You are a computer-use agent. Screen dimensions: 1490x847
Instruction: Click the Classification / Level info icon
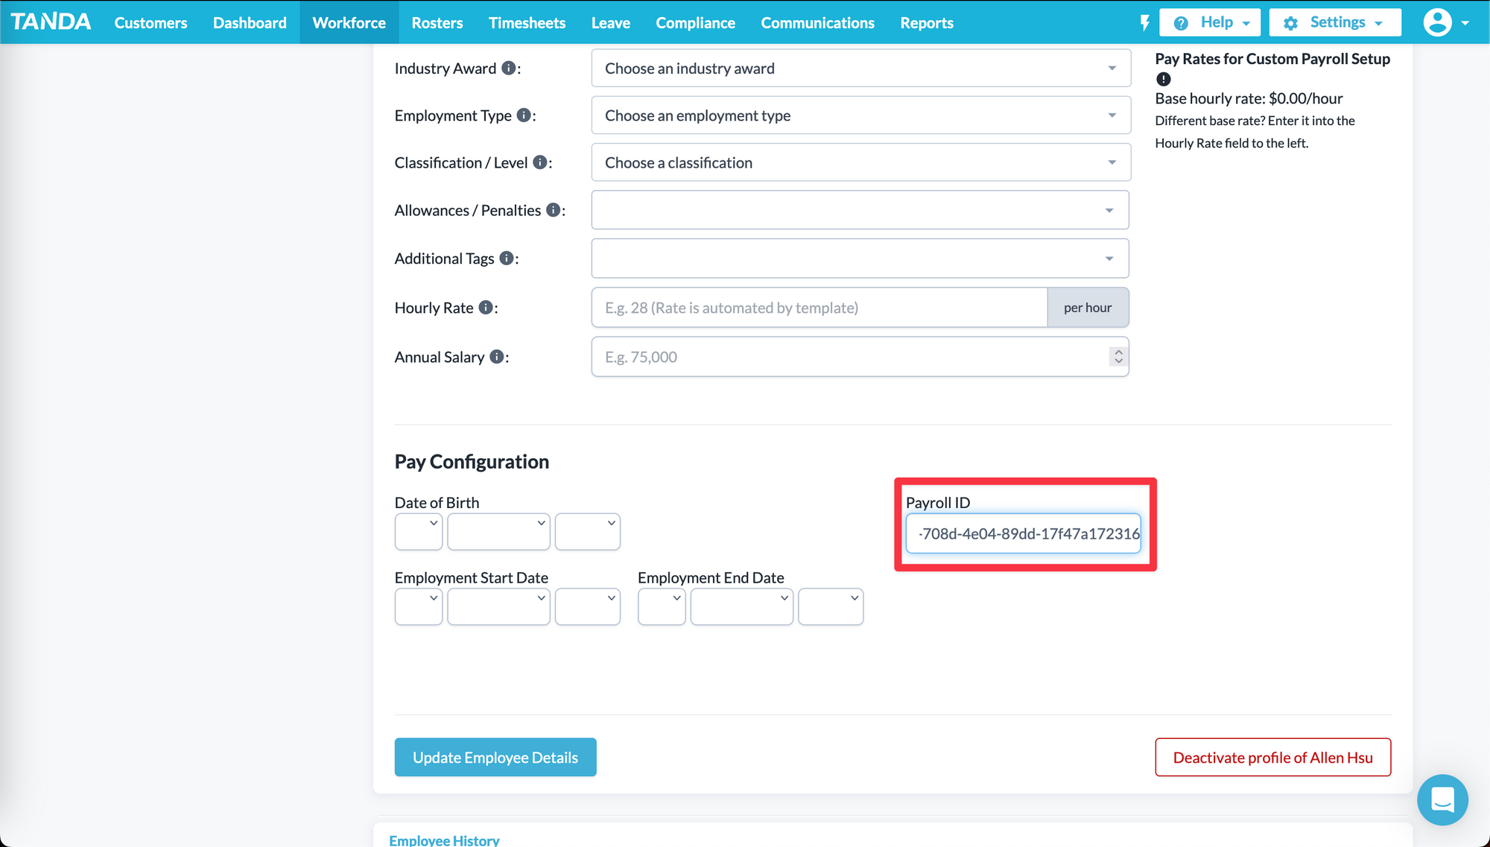tap(540, 162)
